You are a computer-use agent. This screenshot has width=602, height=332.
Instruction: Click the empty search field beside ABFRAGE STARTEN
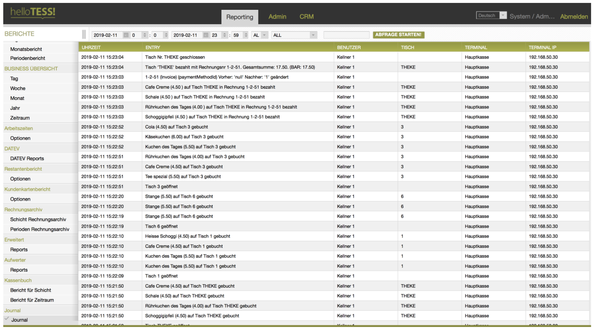[346, 35]
